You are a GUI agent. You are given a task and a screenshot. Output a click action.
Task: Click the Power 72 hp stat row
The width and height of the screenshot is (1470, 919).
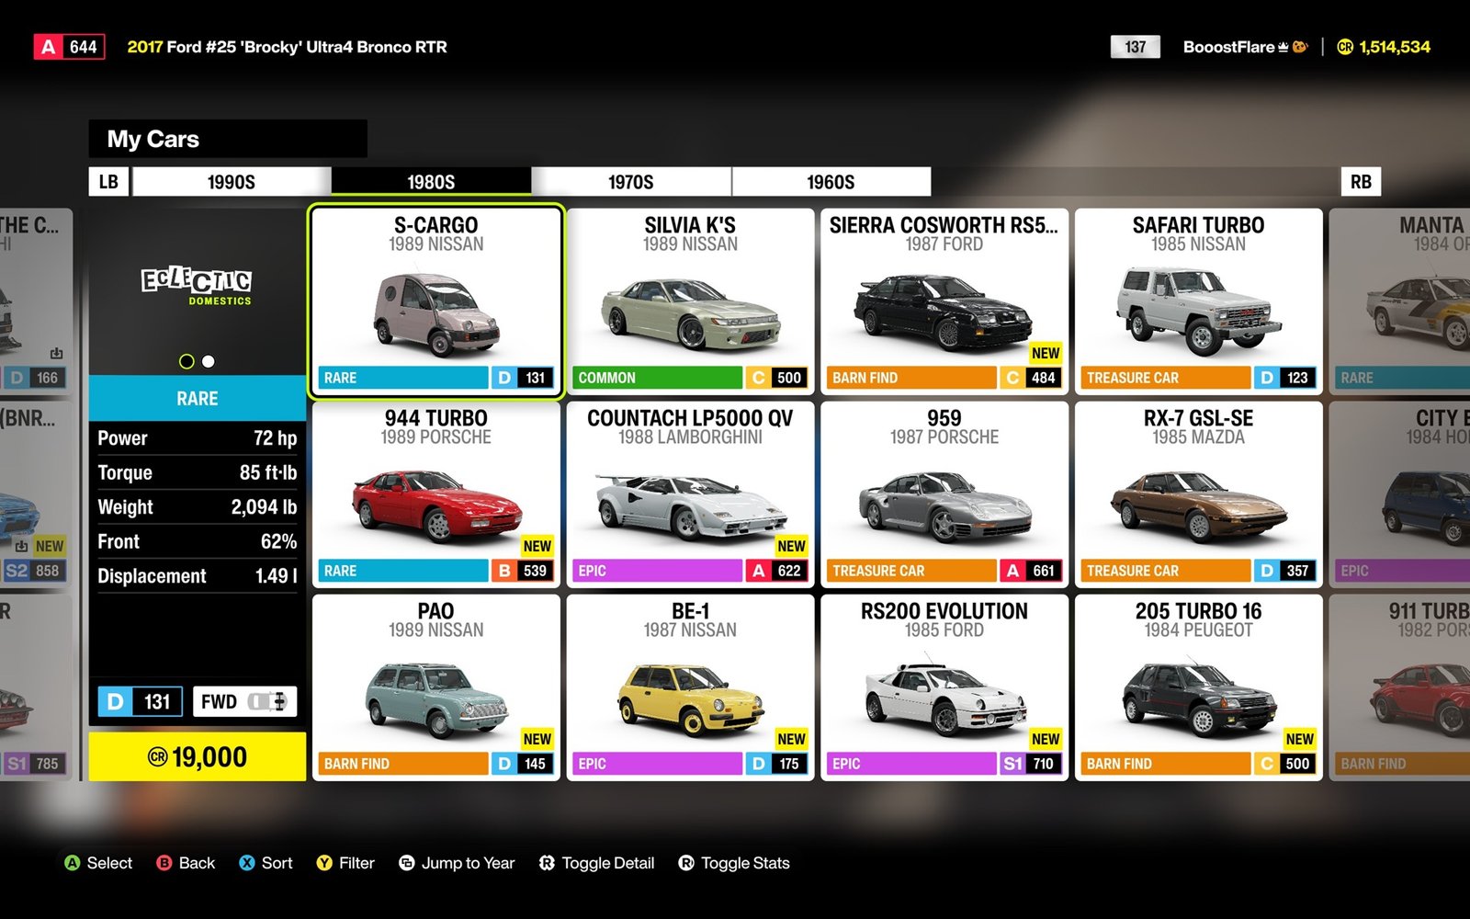[x=198, y=438]
